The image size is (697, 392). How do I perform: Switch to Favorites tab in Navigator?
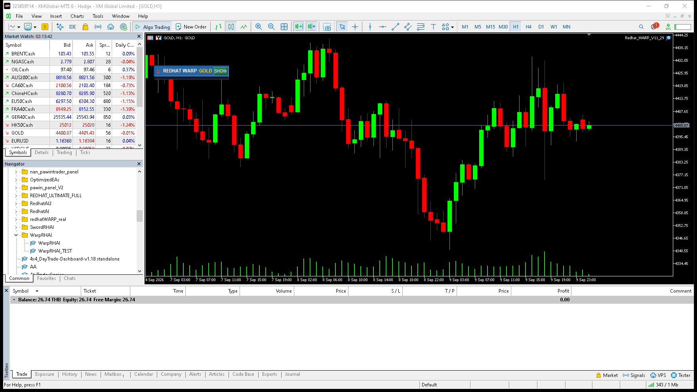click(46, 278)
